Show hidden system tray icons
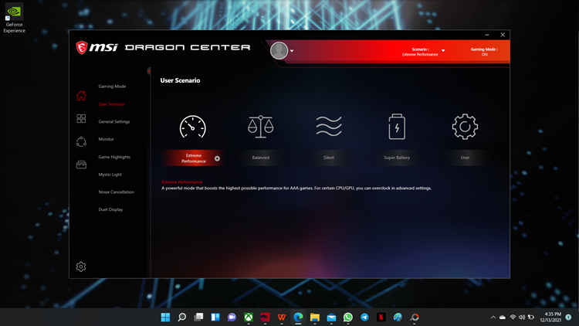Screen dimensions: 579x326 point(493,318)
